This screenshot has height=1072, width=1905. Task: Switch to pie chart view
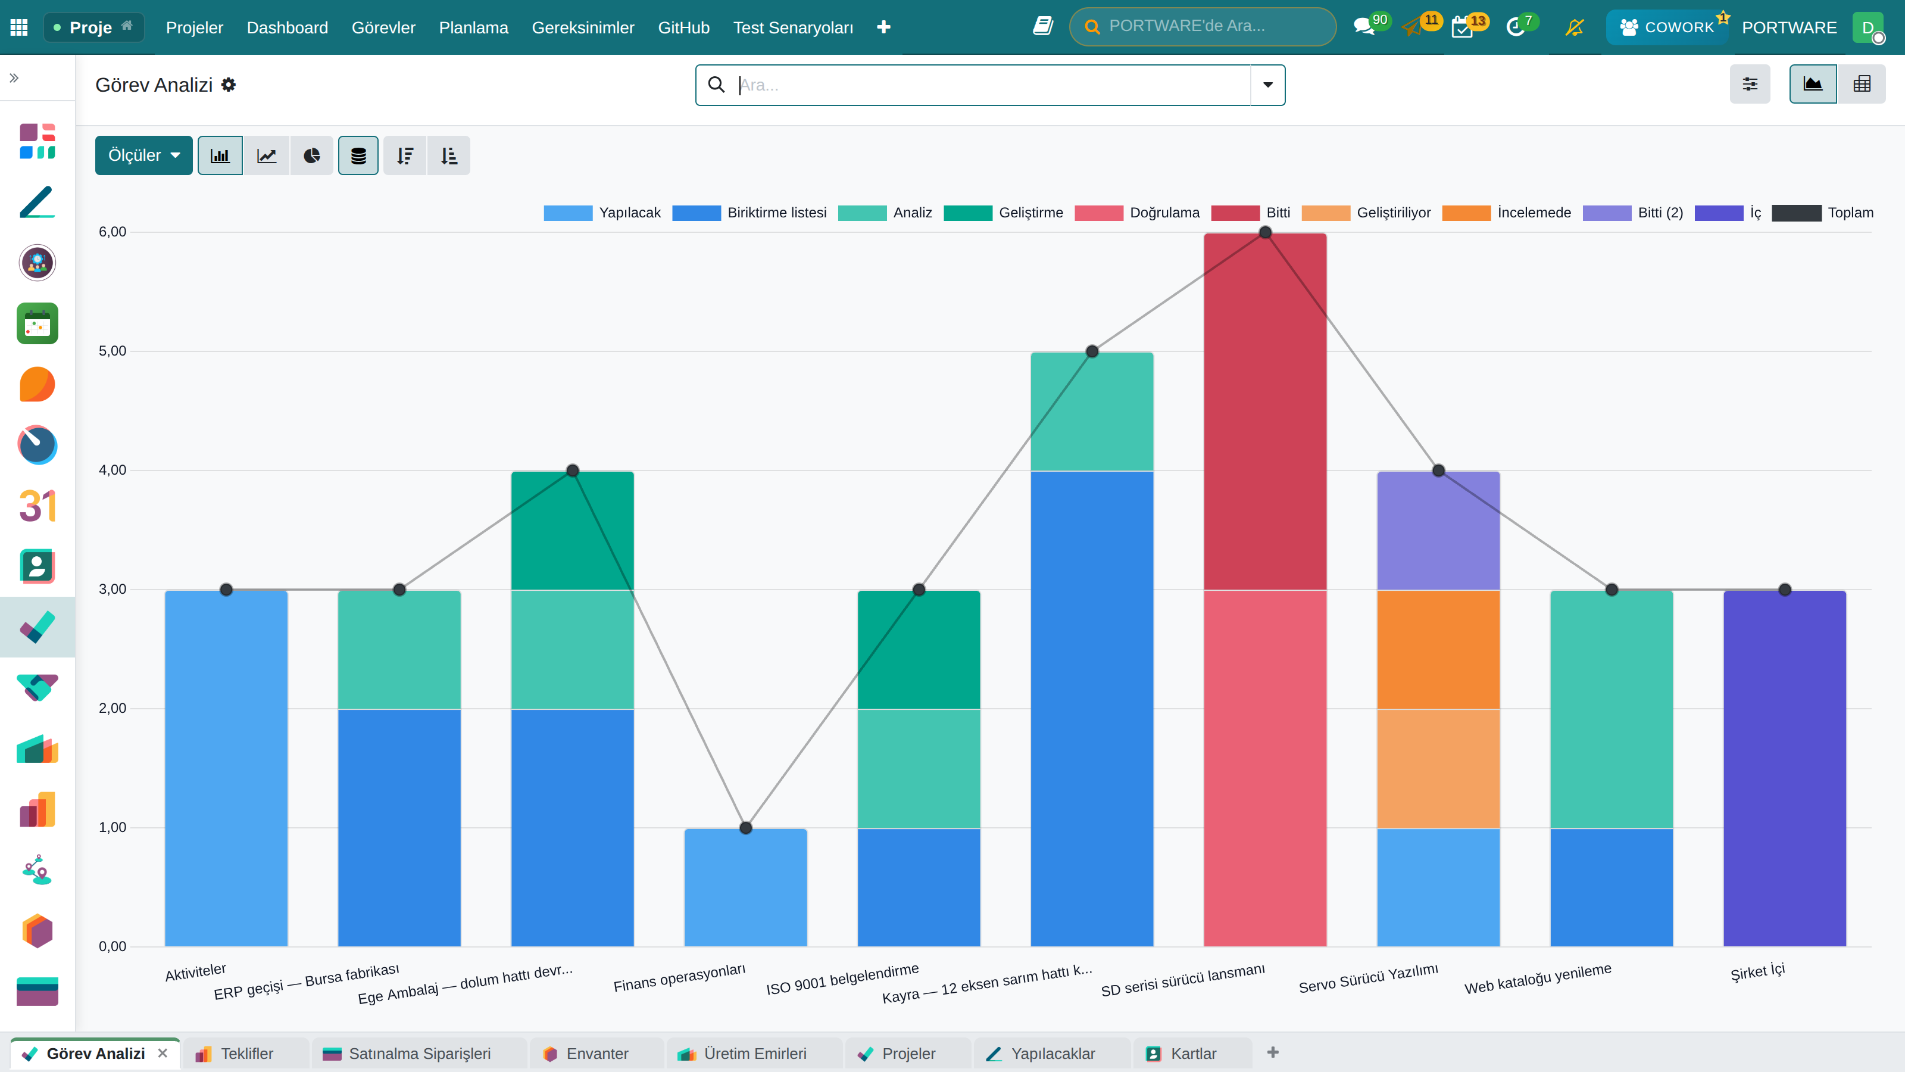coord(312,155)
